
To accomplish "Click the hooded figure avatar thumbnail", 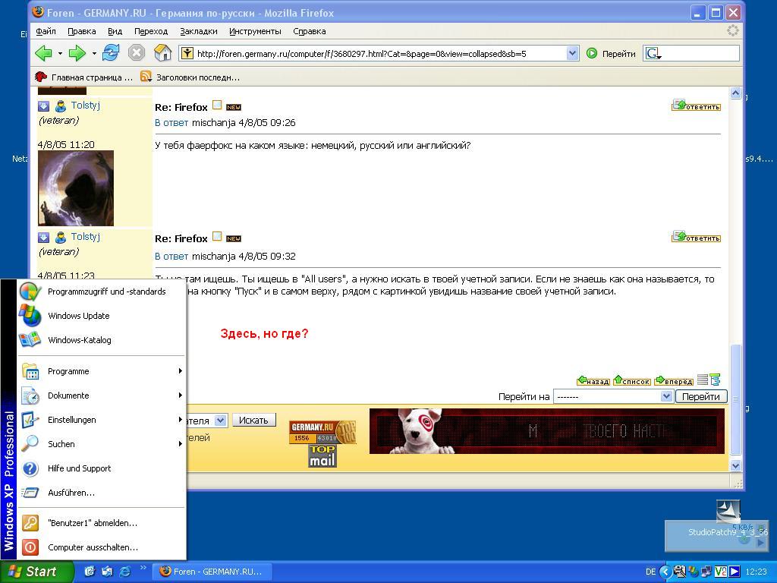I will (76, 188).
